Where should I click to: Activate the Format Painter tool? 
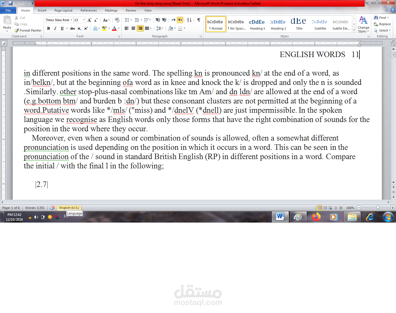pyautogui.click(x=28, y=30)
